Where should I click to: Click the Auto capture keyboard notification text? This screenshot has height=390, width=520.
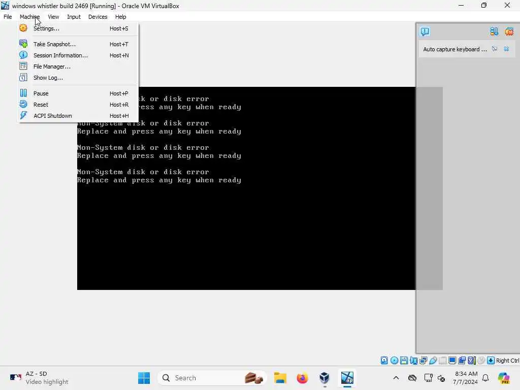click(x=454, y=49)
